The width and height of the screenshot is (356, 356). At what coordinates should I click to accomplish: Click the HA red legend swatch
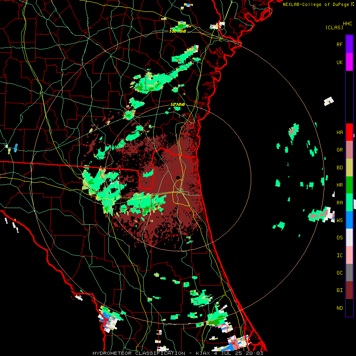[349, 132]
